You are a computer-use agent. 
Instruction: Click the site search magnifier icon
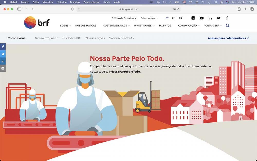point(228,26)
